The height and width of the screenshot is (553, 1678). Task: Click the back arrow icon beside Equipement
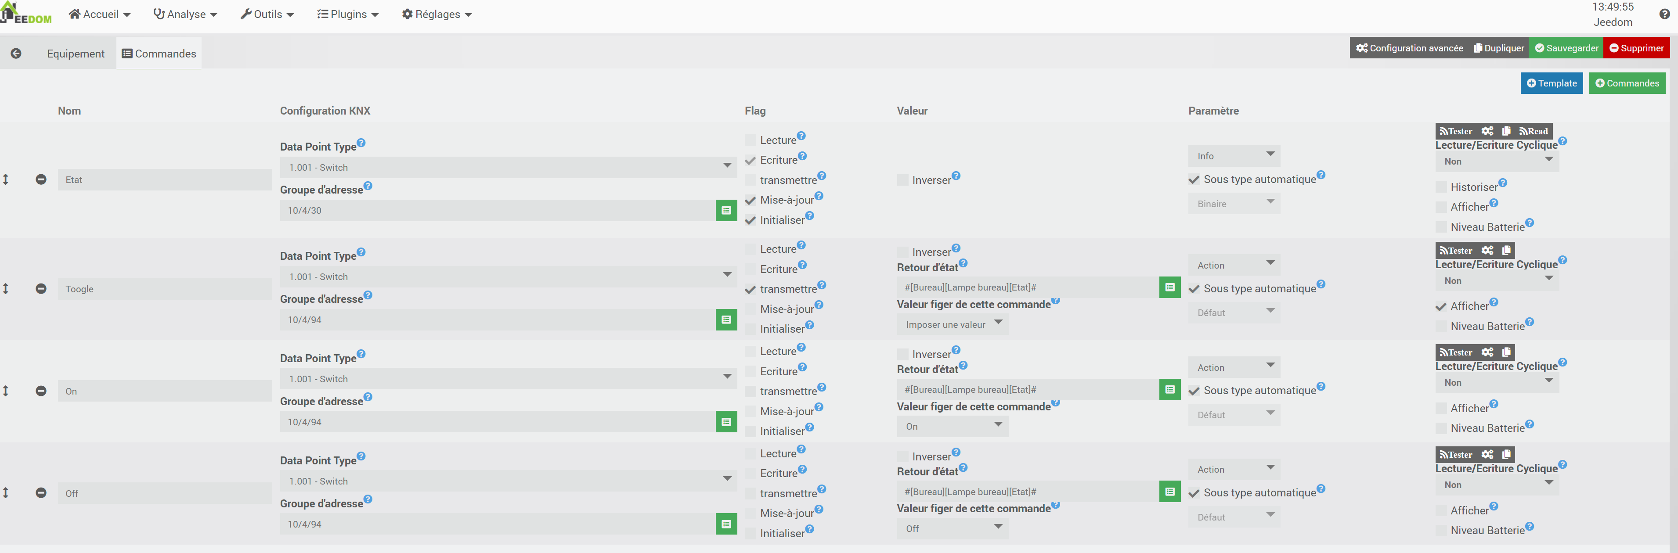coord(16,54)
